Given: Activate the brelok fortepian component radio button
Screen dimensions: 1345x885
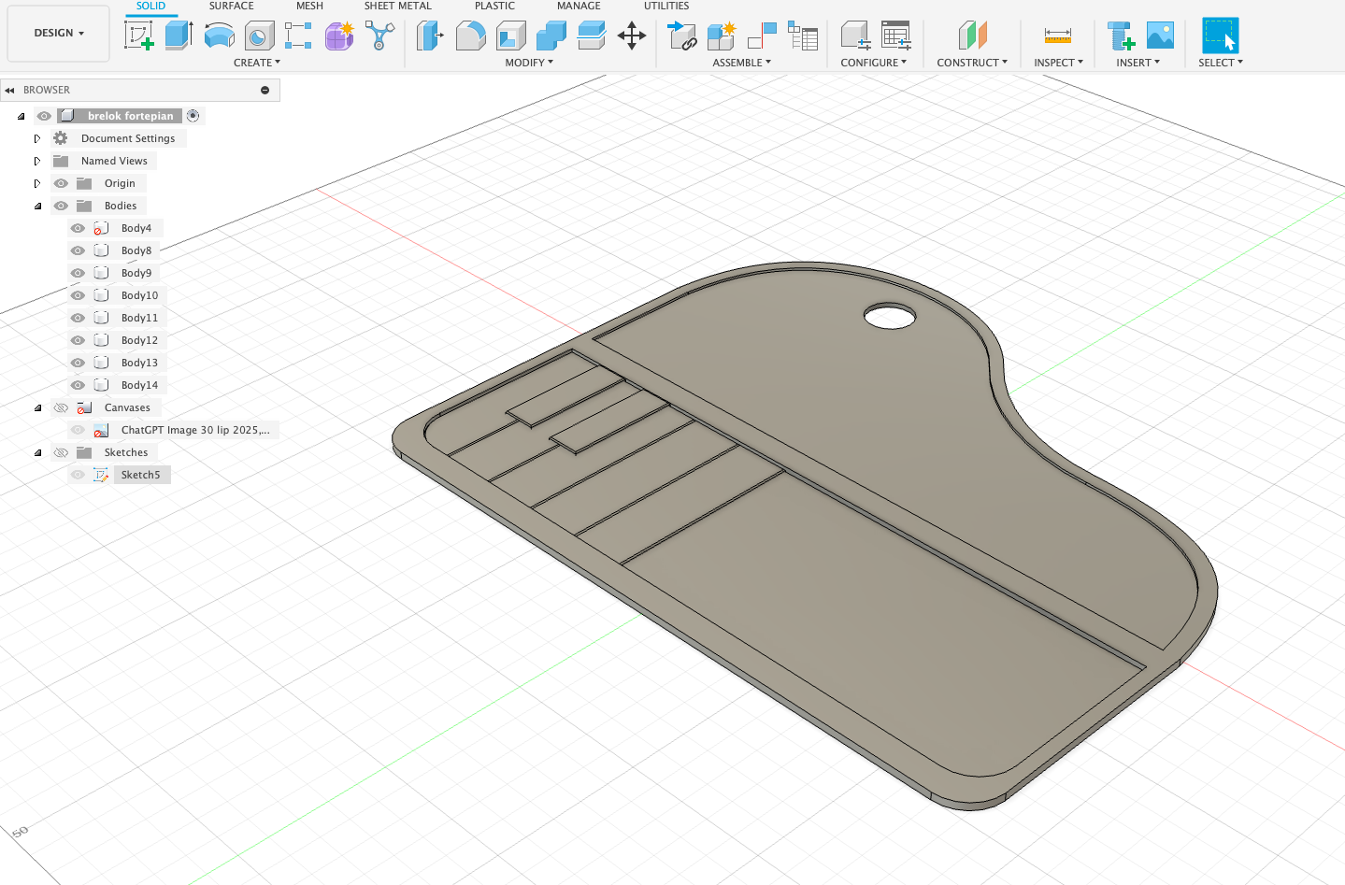Looking at the screenshot, I should click(x=193, y=116).
